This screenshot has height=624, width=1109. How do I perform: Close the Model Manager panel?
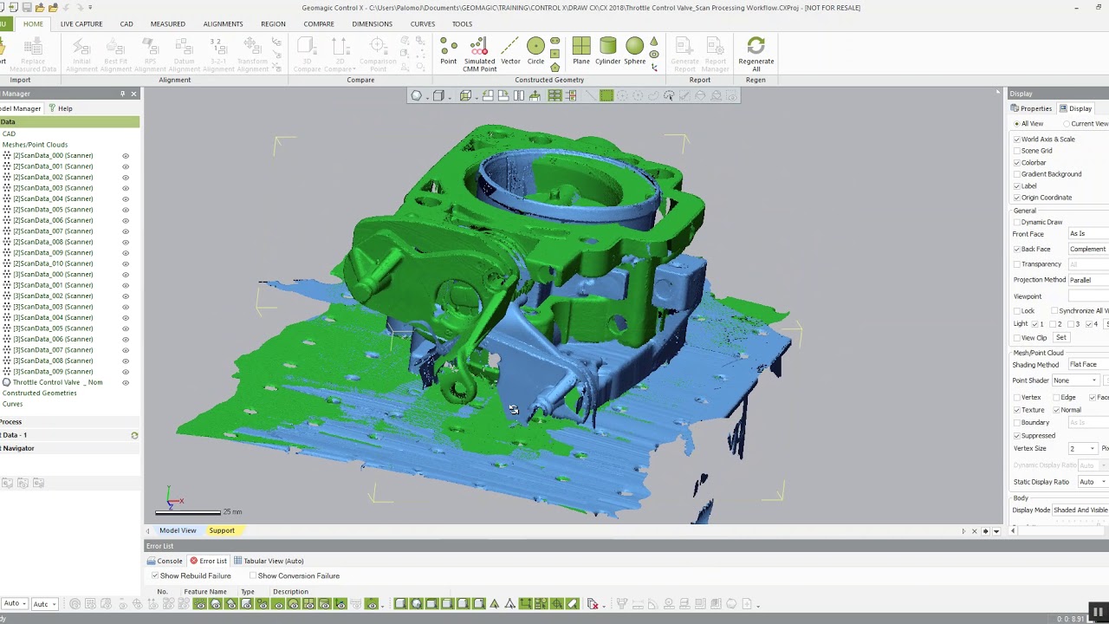click(133, 94)
